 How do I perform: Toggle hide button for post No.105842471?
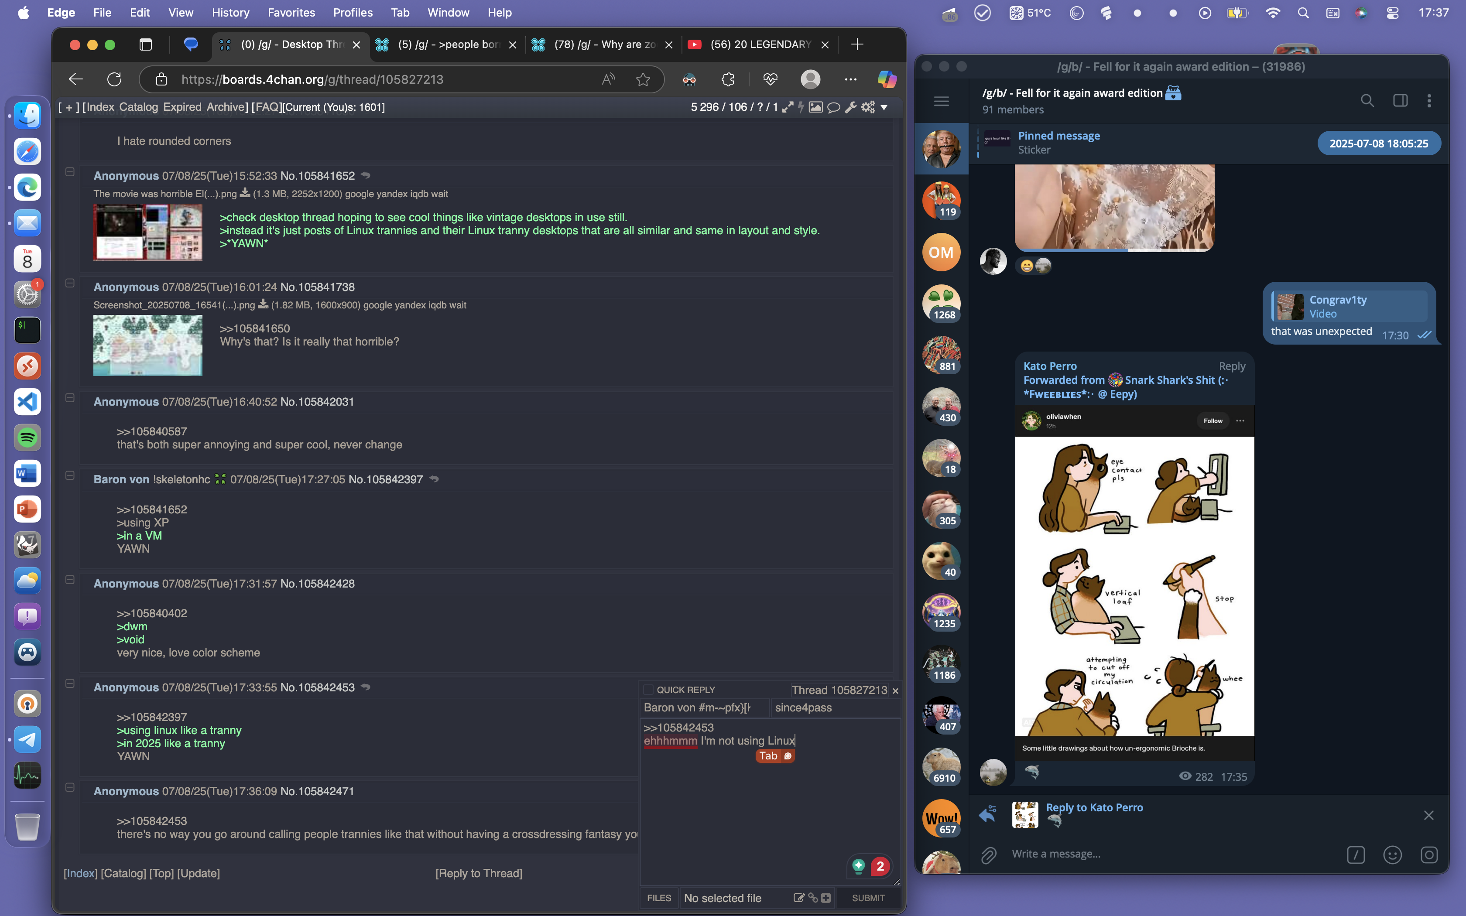tap(70, 788)
